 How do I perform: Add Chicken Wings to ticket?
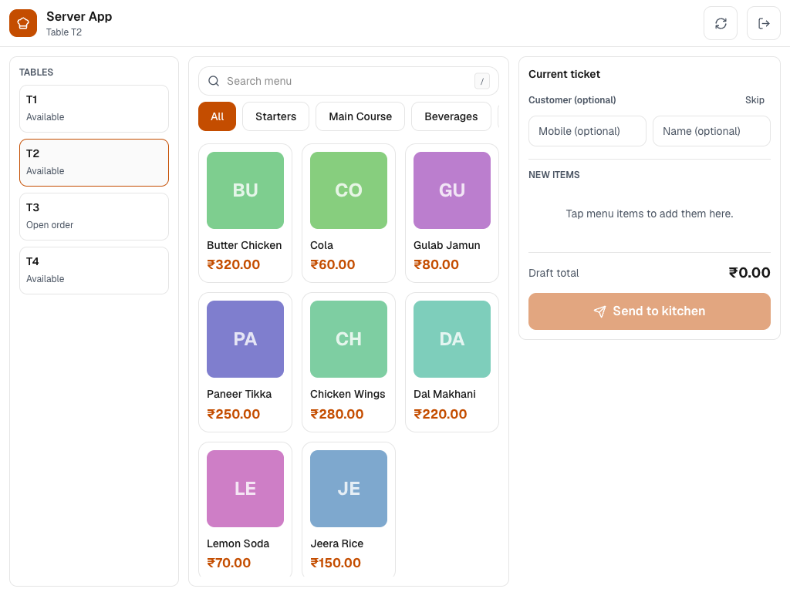(349, 362)
